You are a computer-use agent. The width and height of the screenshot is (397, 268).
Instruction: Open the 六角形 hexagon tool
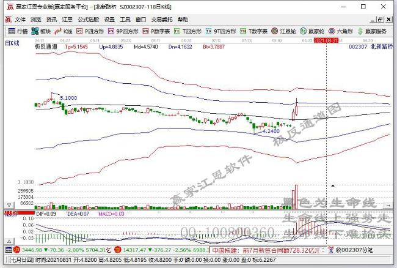341,31
